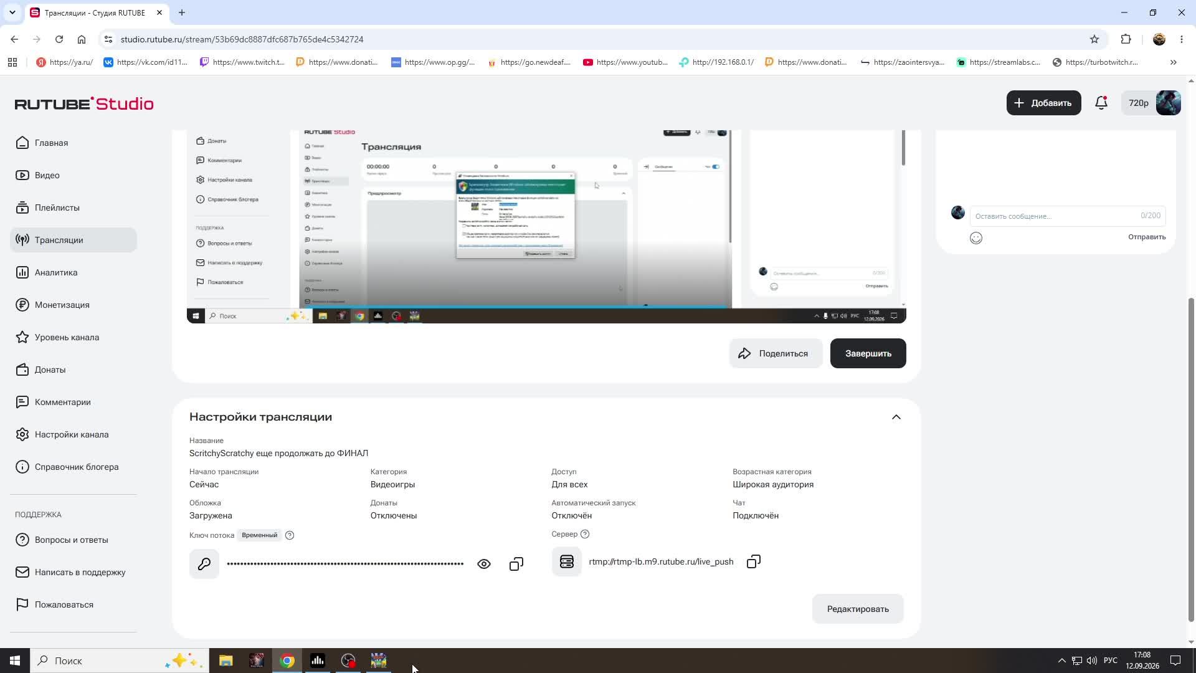Click the stream preview thumbnail
The width and height of the screenshot is (1196, 673).
(546, 227)
